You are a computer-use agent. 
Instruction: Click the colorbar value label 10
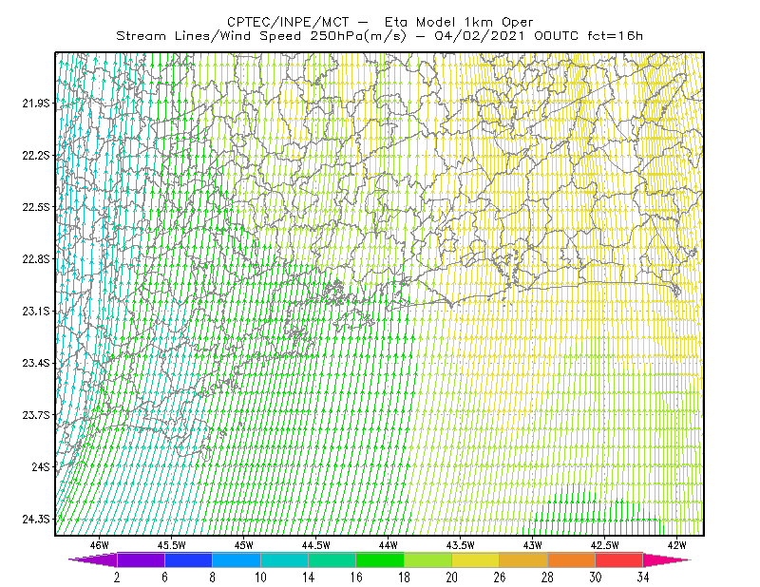click(x=260, y=578)
